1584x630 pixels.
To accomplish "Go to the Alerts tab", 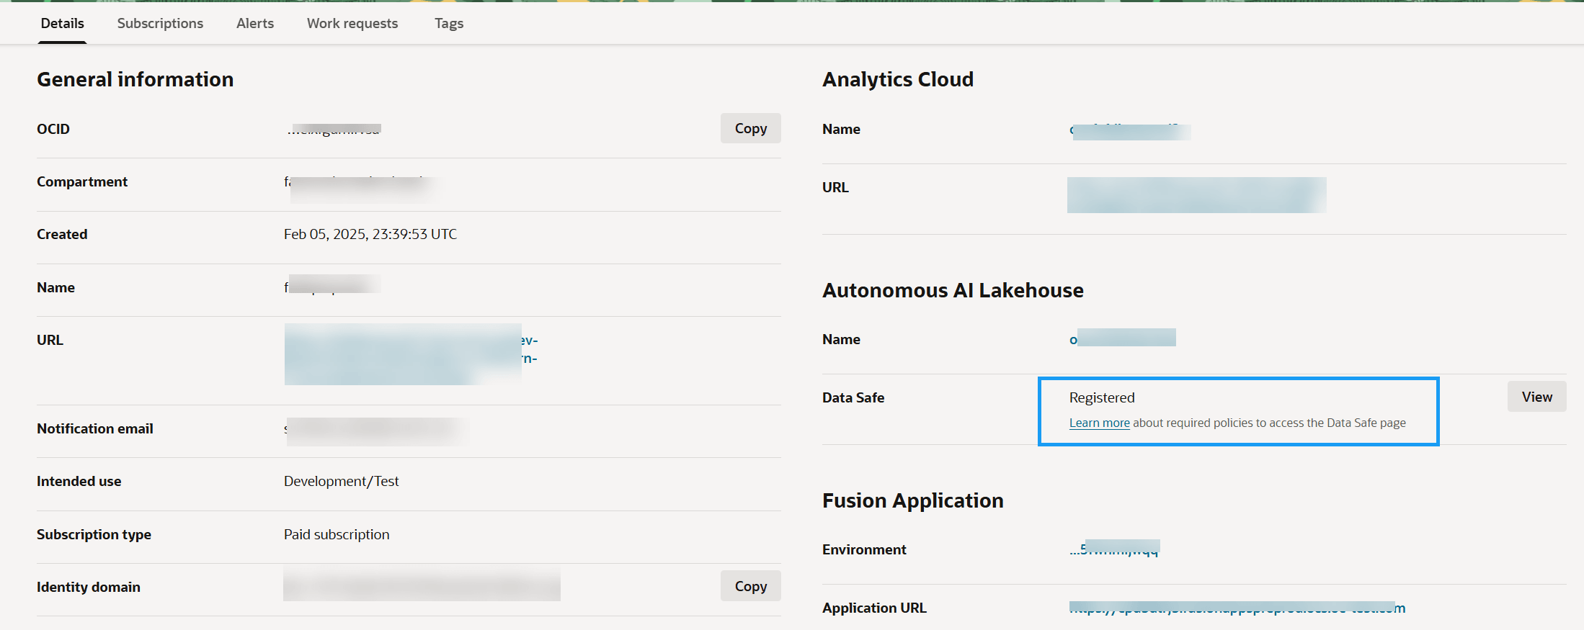I will click(x=255, y=23).
